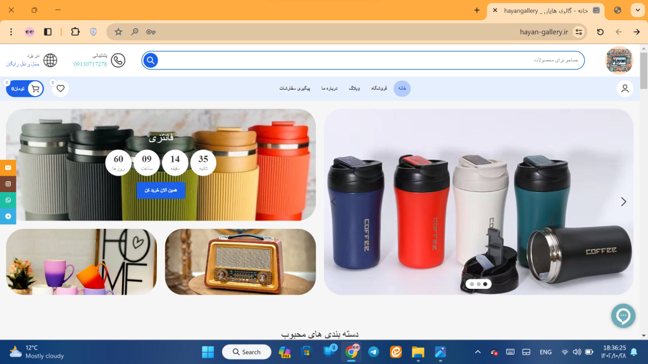Open the live chat bubble widget

tap(623, 316)
